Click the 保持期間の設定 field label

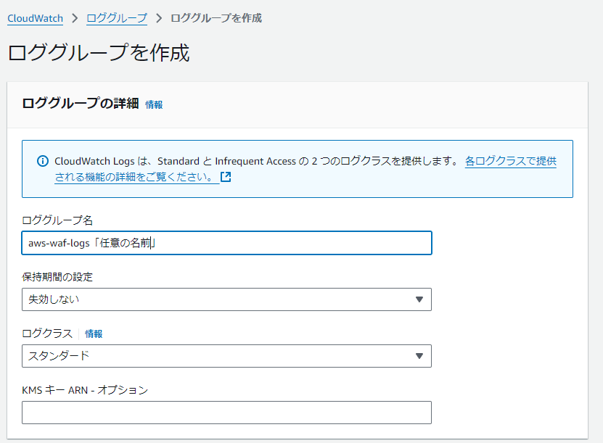[57, 277]
